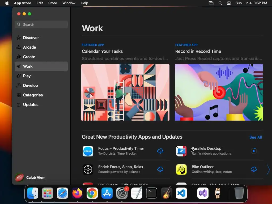Open the Arcade section in sidebar
Screen dimensions: 272x204
(41, 47)
